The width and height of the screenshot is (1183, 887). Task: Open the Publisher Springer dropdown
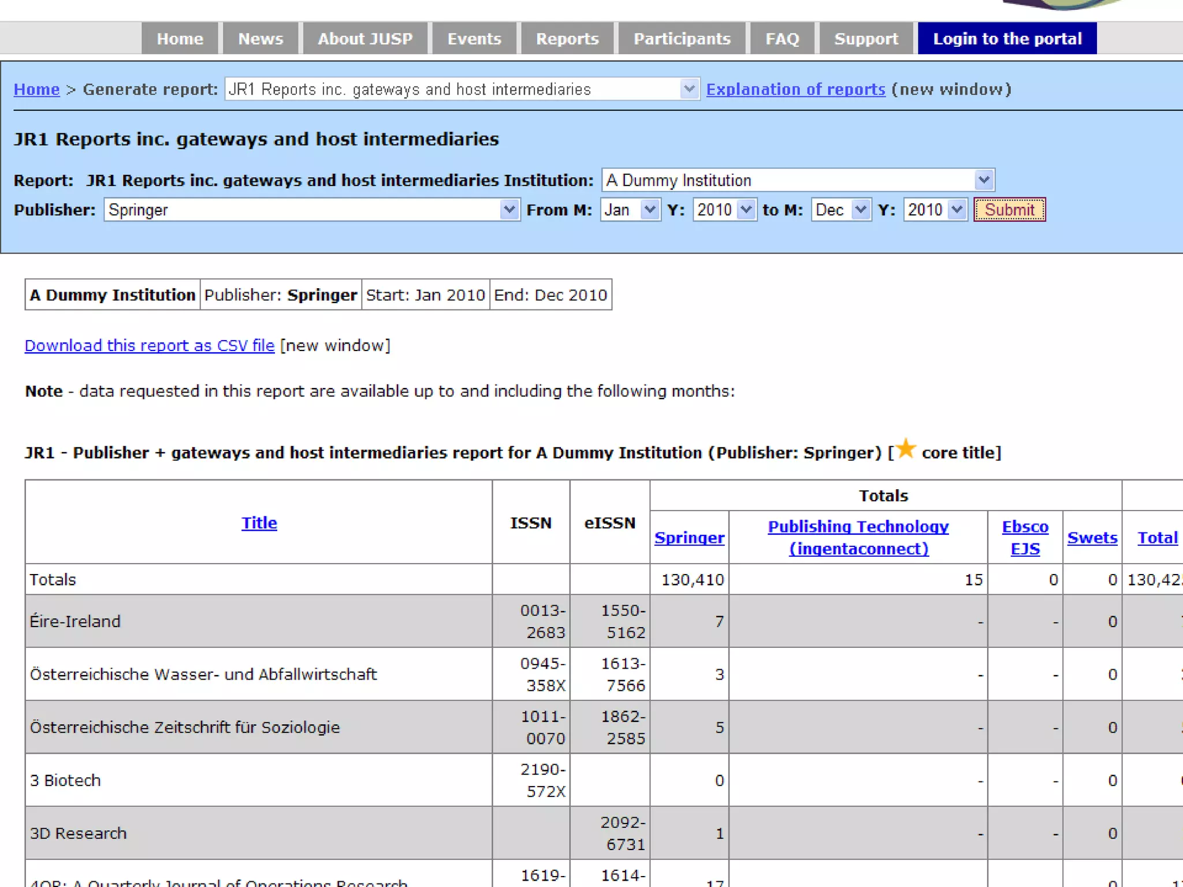click(311, 210)
